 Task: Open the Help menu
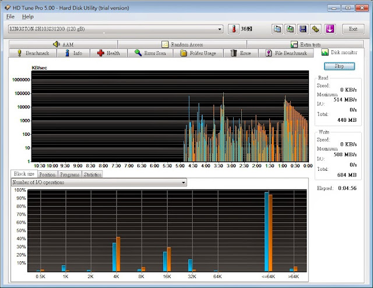click(28, 17)
